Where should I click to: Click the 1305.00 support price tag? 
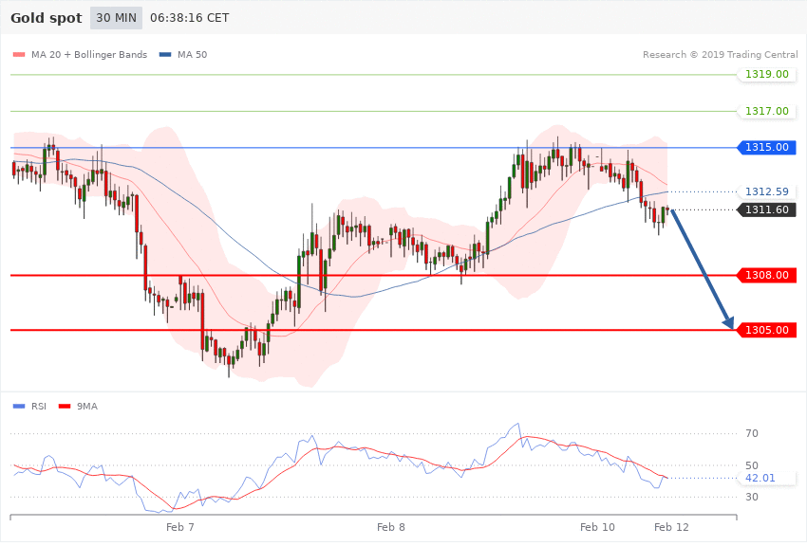[767, 330]
